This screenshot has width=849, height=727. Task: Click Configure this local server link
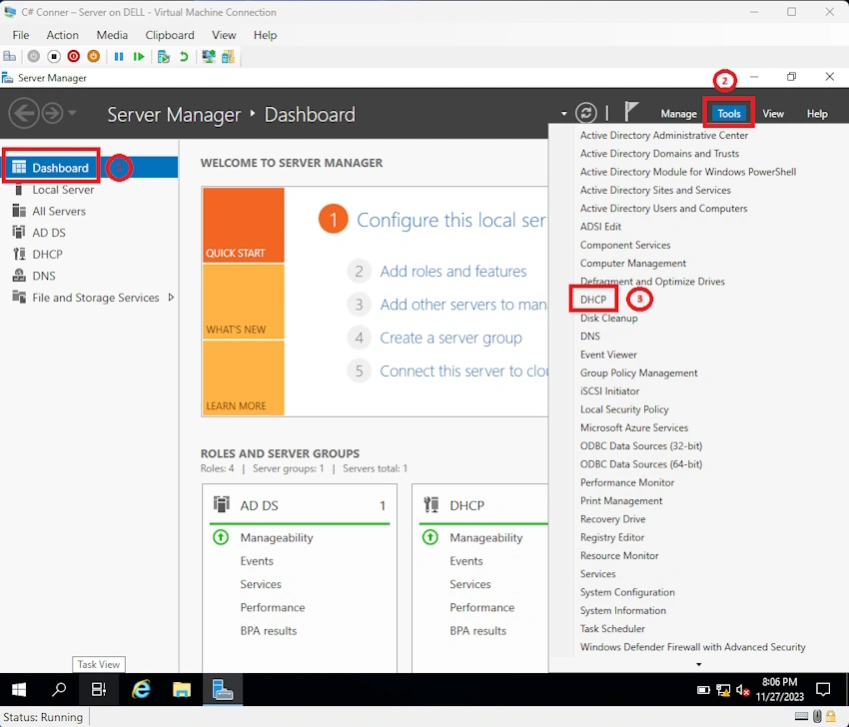point(451,220)
